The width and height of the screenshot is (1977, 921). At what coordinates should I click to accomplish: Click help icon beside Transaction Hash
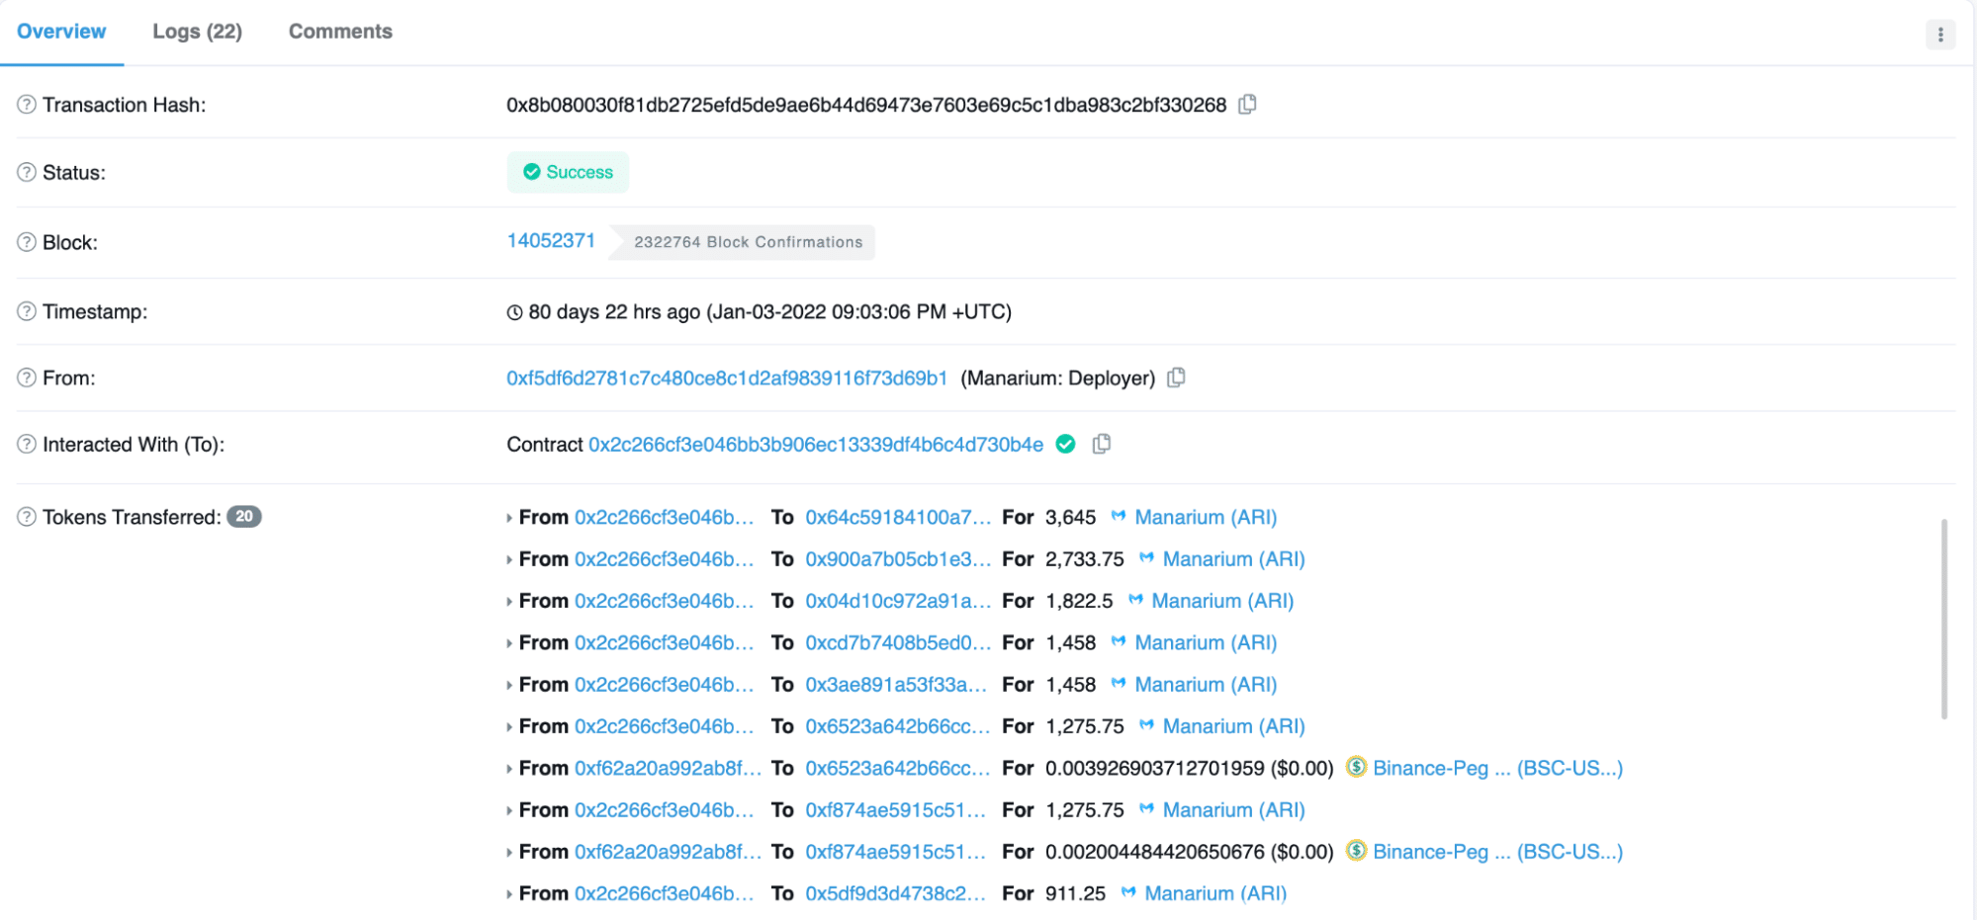tap(27, 104)
